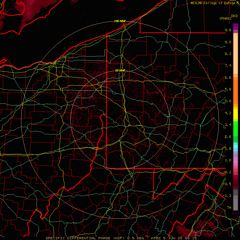Click the [PHAS] units label

(225, 18)
